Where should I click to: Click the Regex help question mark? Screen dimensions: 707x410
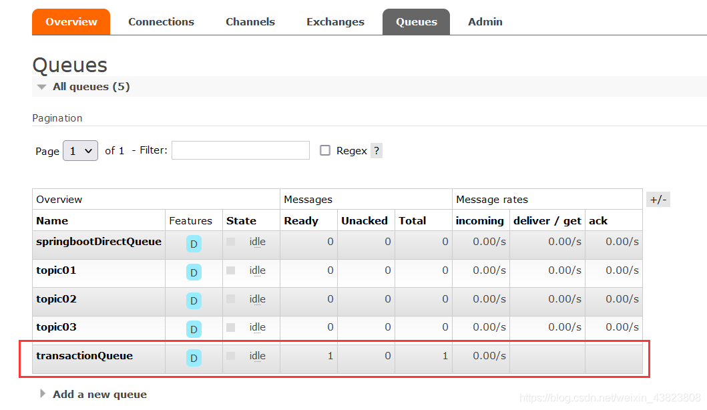pyautogui.click(x=377, y=151)
